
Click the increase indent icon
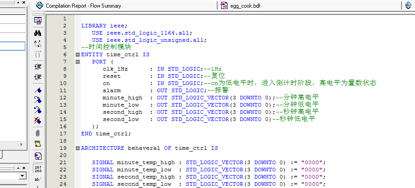[x=38, y=67]
